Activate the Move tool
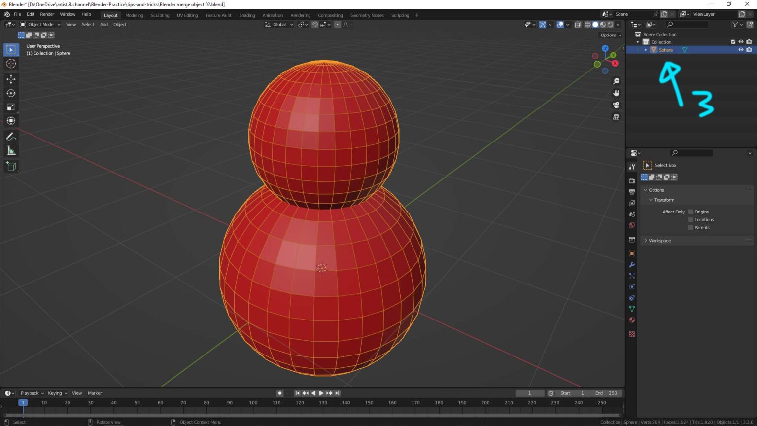This screenshot has height=426, width=757. point(11,79)
